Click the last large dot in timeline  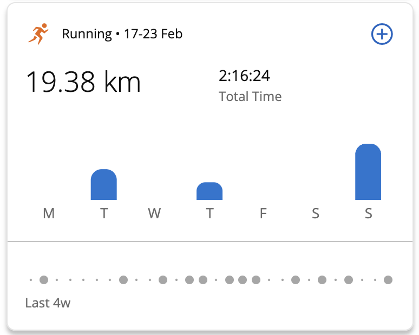(x=388, y=280)
